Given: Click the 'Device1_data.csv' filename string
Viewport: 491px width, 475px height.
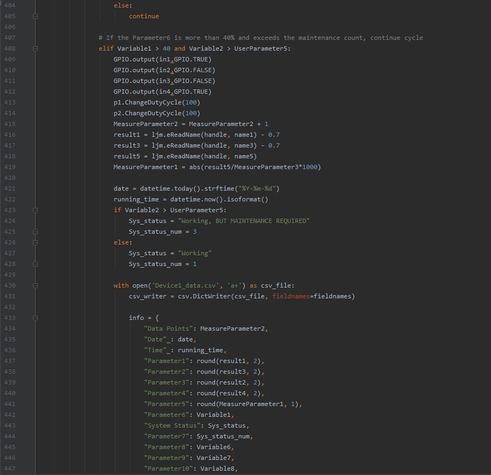Looking at the screenshot, I should point(185,285).
